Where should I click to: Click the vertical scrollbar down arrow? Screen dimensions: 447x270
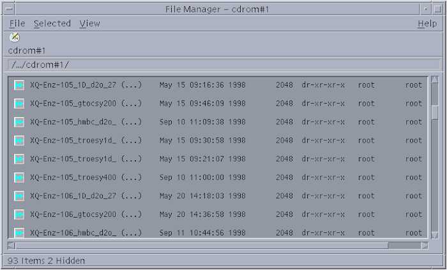click(x=434, y=235)
